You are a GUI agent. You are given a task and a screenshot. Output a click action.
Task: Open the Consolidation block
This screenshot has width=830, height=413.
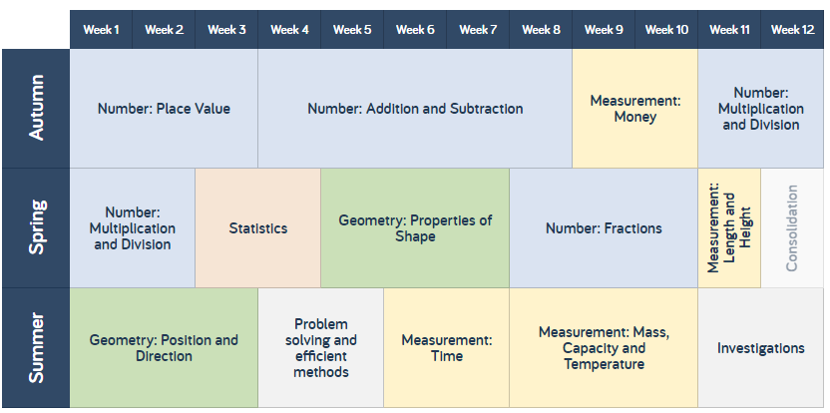(x=792, y=228)
